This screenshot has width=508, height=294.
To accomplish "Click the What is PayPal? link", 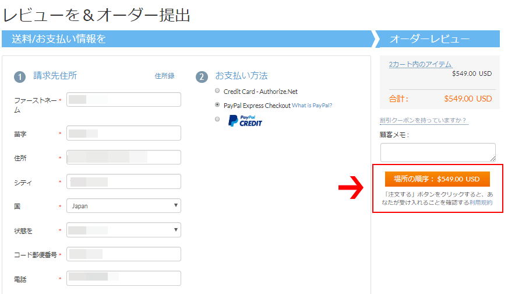I will 312,106.
